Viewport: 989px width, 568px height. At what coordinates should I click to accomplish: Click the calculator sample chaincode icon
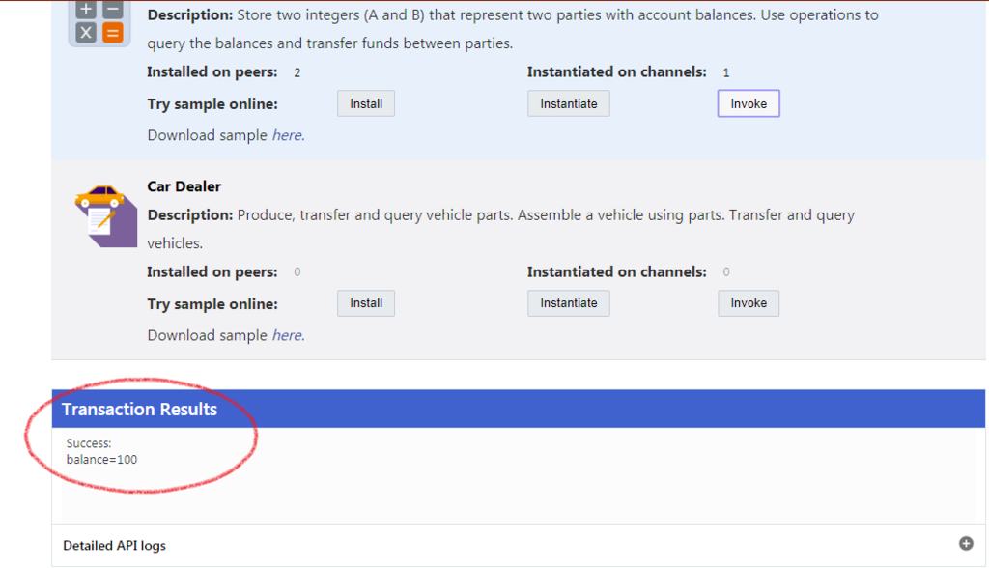tap(99, 23)
